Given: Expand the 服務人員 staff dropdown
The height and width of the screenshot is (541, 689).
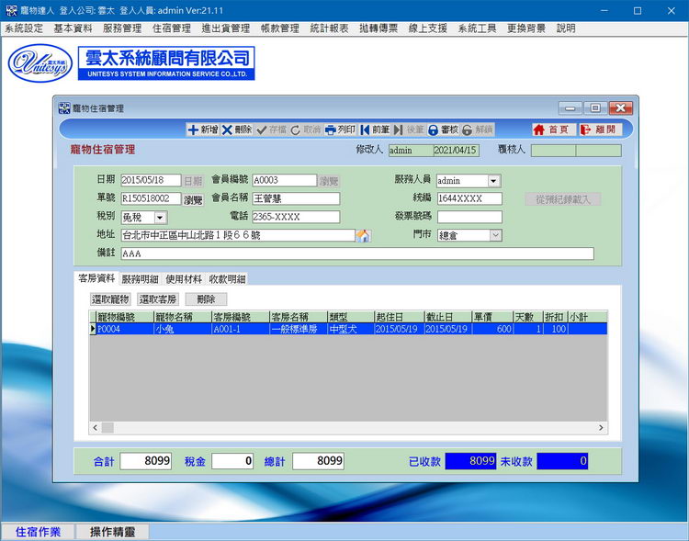Looking at the screenshot, I should (x=493, y=181).
